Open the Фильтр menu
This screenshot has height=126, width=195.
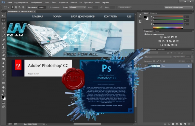[x=73, y=3]
